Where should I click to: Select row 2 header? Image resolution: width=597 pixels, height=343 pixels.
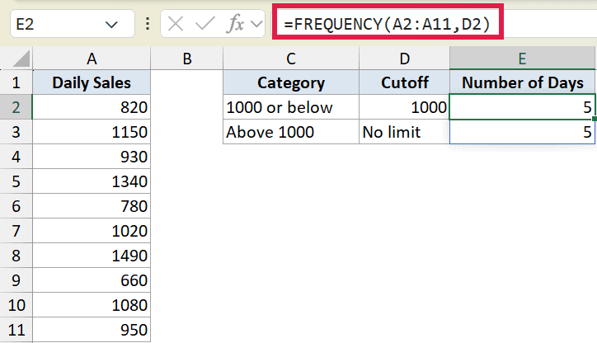[x=16, y=107]
